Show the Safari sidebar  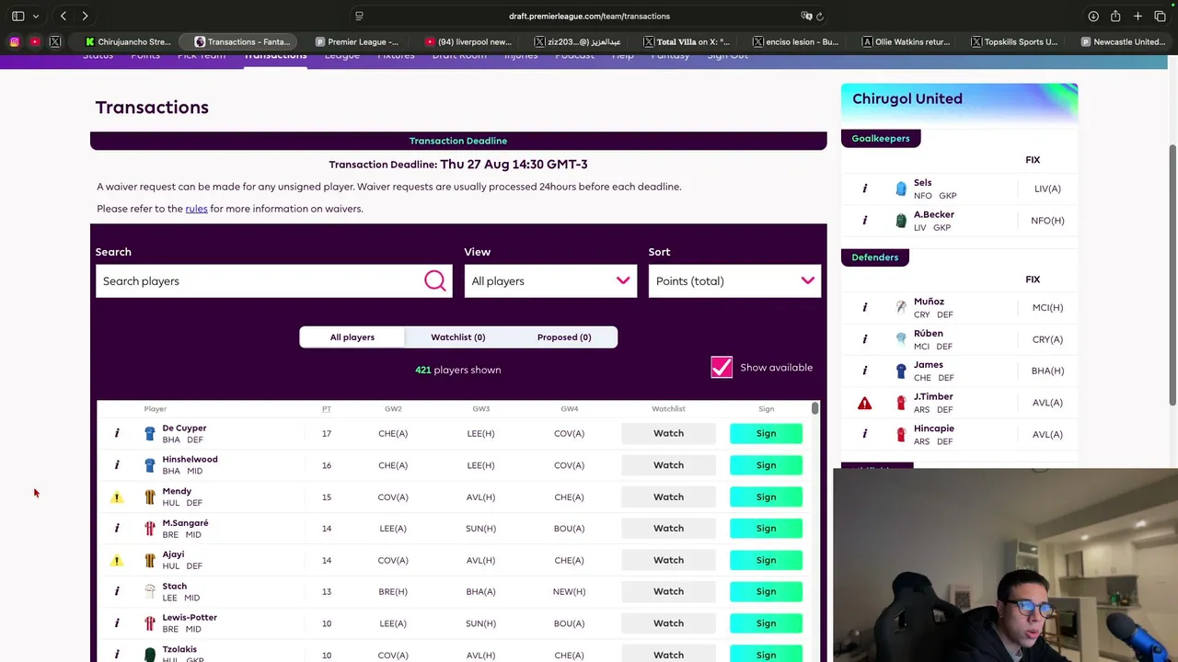coord(18,16)
